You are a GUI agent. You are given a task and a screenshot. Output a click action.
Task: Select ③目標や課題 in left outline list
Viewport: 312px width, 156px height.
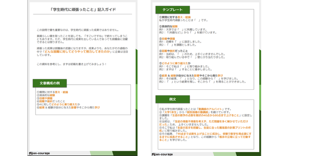coord(45,98)
